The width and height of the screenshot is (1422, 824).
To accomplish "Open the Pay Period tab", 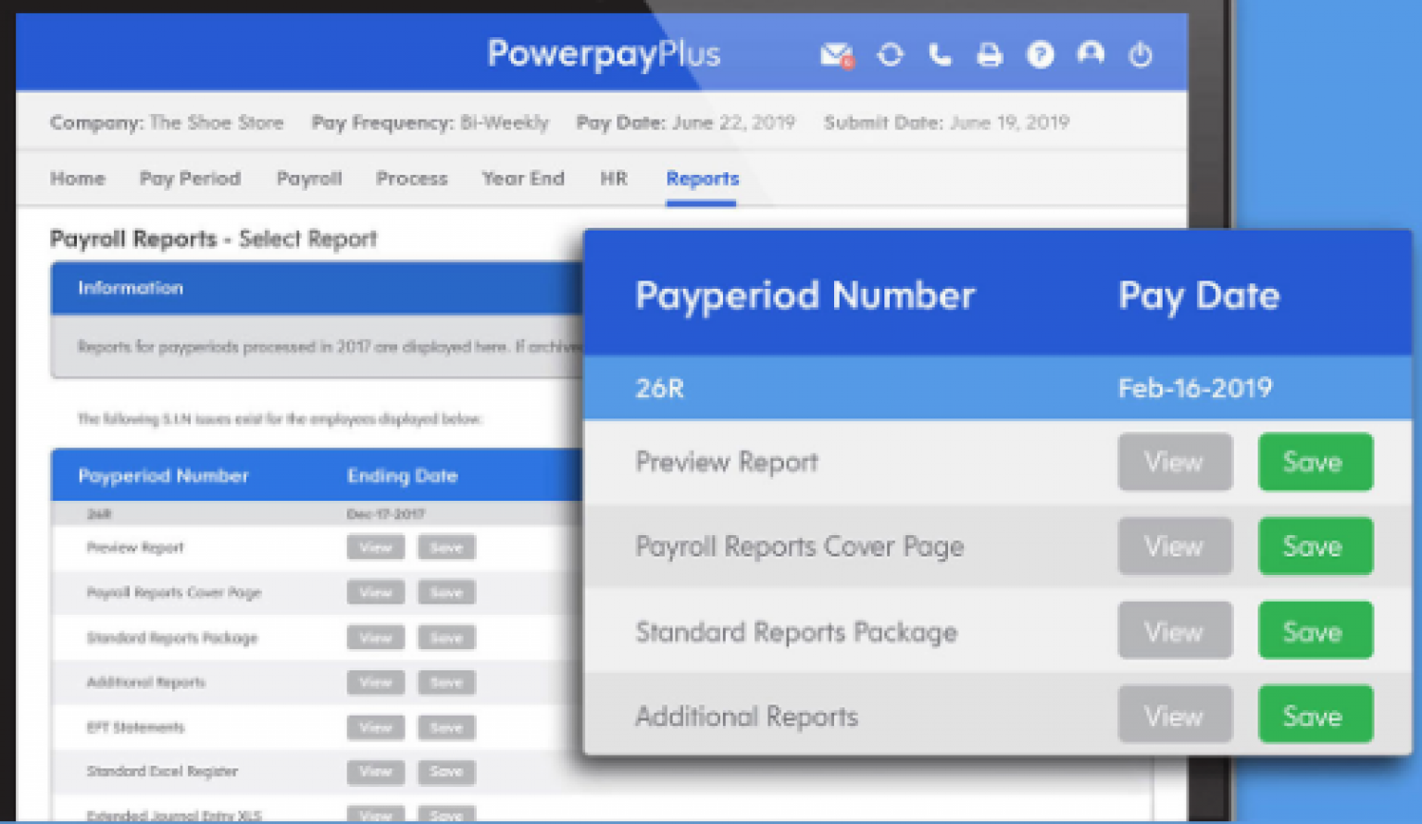I will tap(190, 179).
